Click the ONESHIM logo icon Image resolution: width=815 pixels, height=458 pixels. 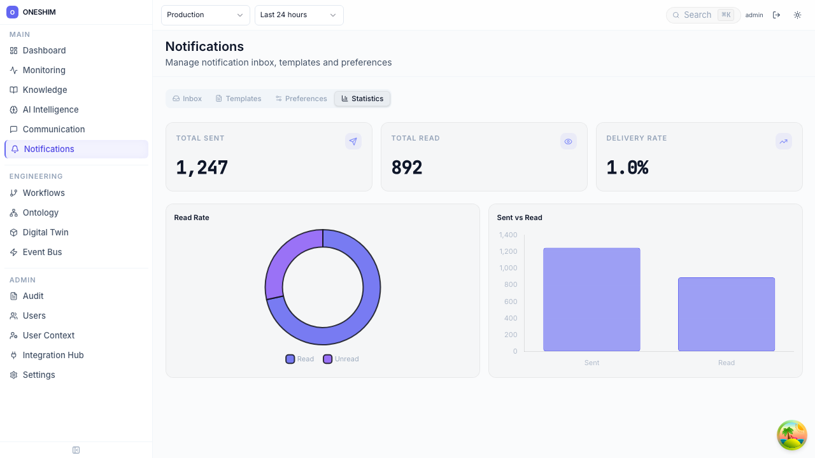[x=12, y=12]
